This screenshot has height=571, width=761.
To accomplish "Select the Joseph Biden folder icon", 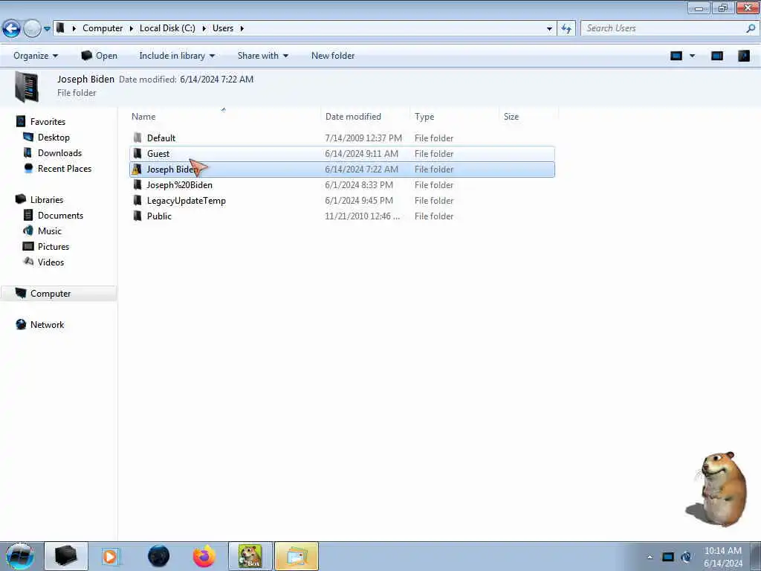I will pos(137,169).
